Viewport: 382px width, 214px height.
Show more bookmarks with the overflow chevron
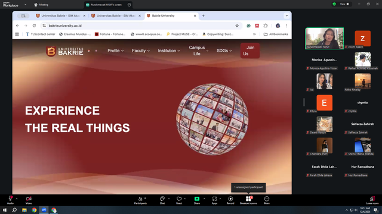point(254,34)
